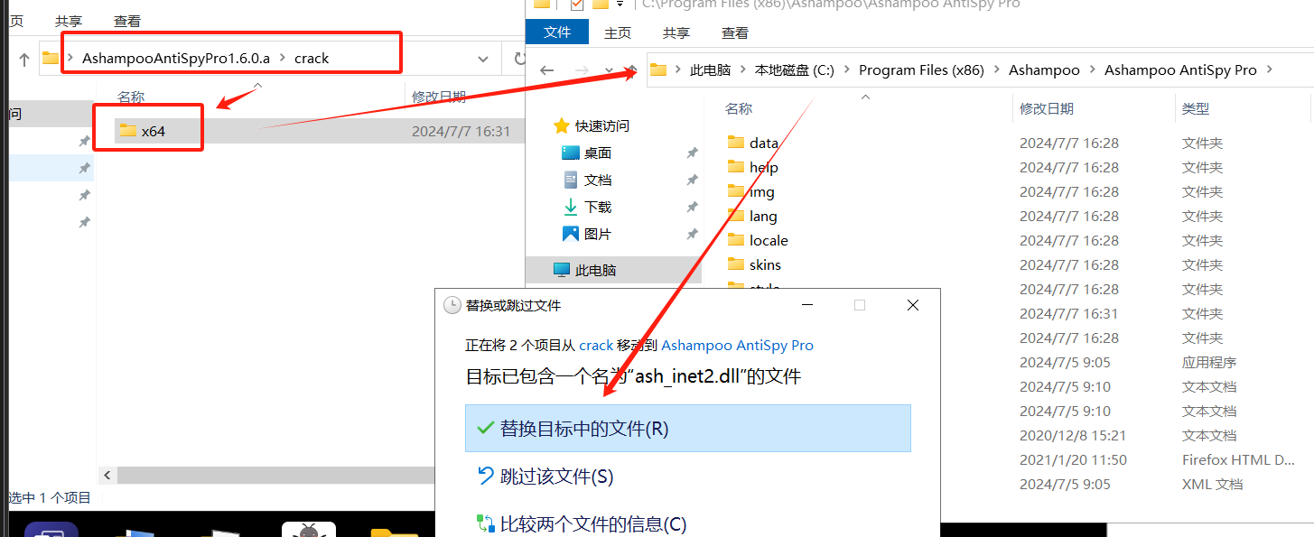This screenshot has width=1314, height=537.
Task: Expand chevron after Program Files (x86) breadcrumb
Action: point(996,70)
